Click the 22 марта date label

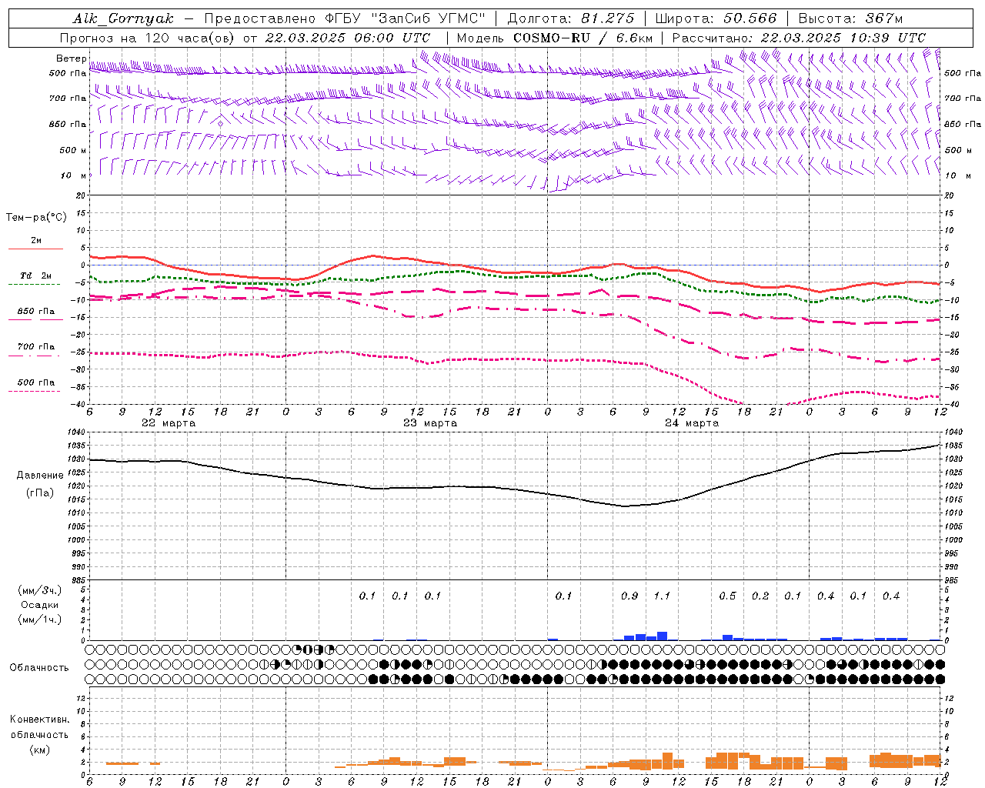(x=169, y=423)
